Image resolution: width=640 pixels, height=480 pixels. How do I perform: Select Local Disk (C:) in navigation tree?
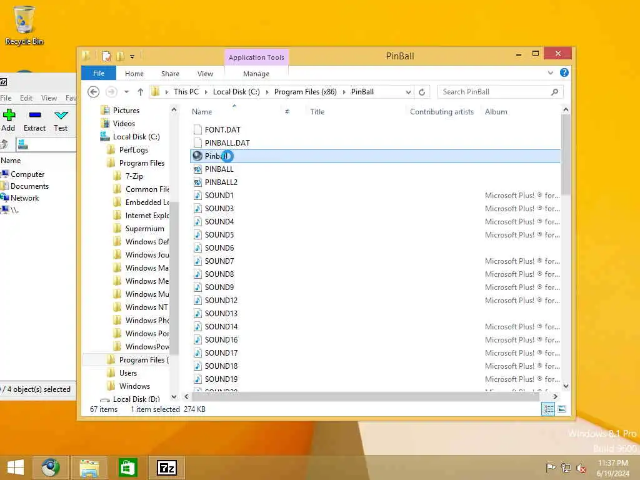point(136,137)
